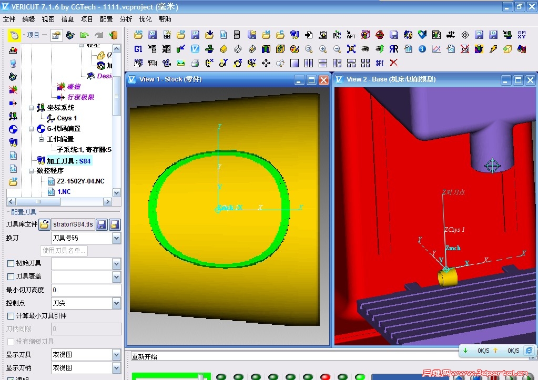This screenshot has width=538, height=380.
Task: Click the APT toolbar icon
Action: (351, 35)
